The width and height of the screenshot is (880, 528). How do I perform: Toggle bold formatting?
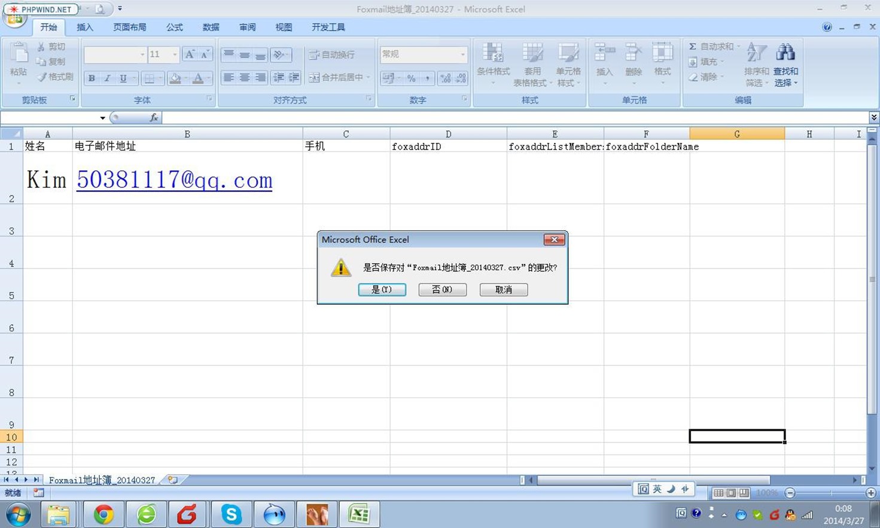[x=92, y=78]
